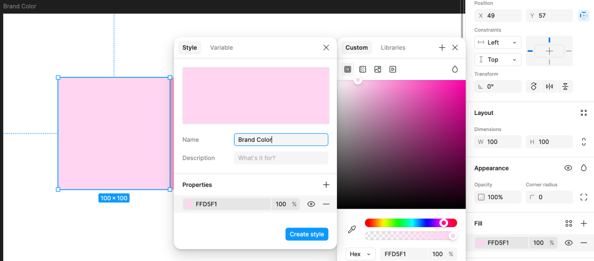Toggle individual corner radius settings

[584, 197]
